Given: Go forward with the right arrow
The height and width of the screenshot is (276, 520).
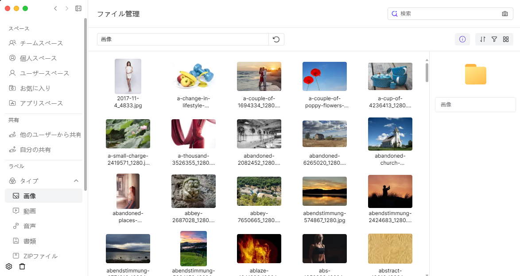Looking at the screenshot, I should coord(67,8).
